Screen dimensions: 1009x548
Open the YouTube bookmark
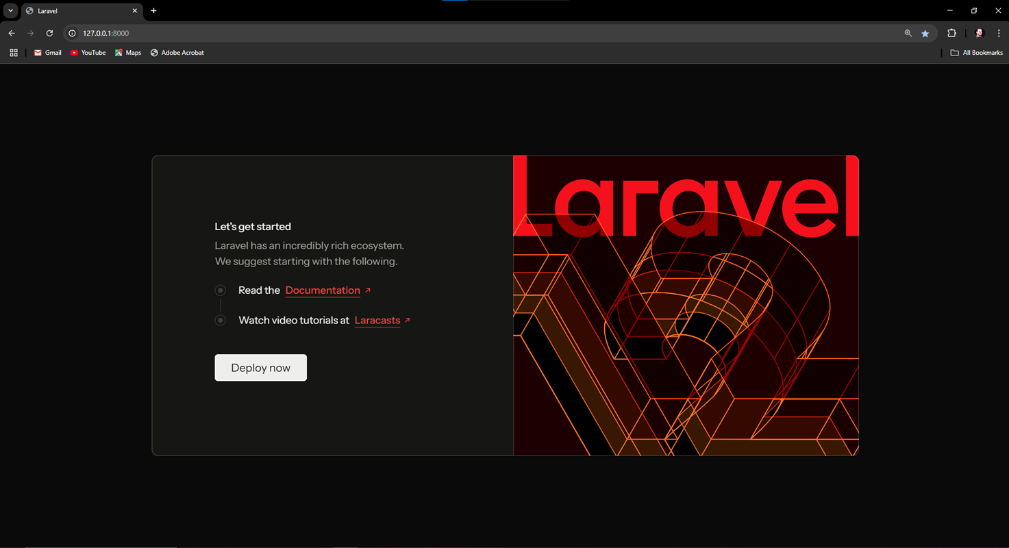click(x=88, y=53)
